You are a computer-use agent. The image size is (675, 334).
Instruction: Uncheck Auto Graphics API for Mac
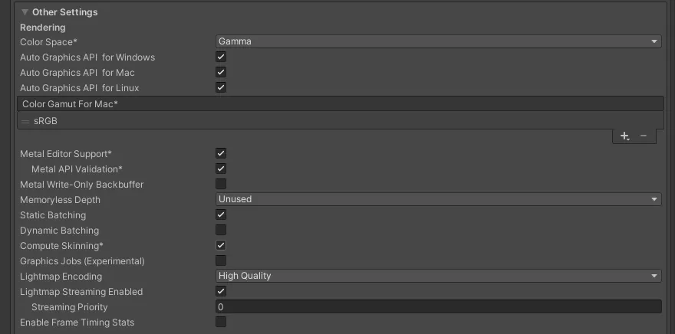pyautogui.click(x=221, y=73)
